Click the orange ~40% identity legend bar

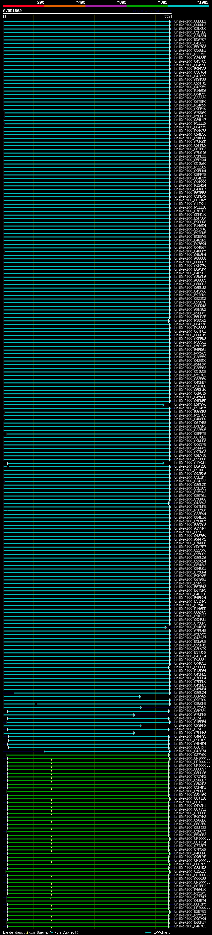tap(65, 6)
